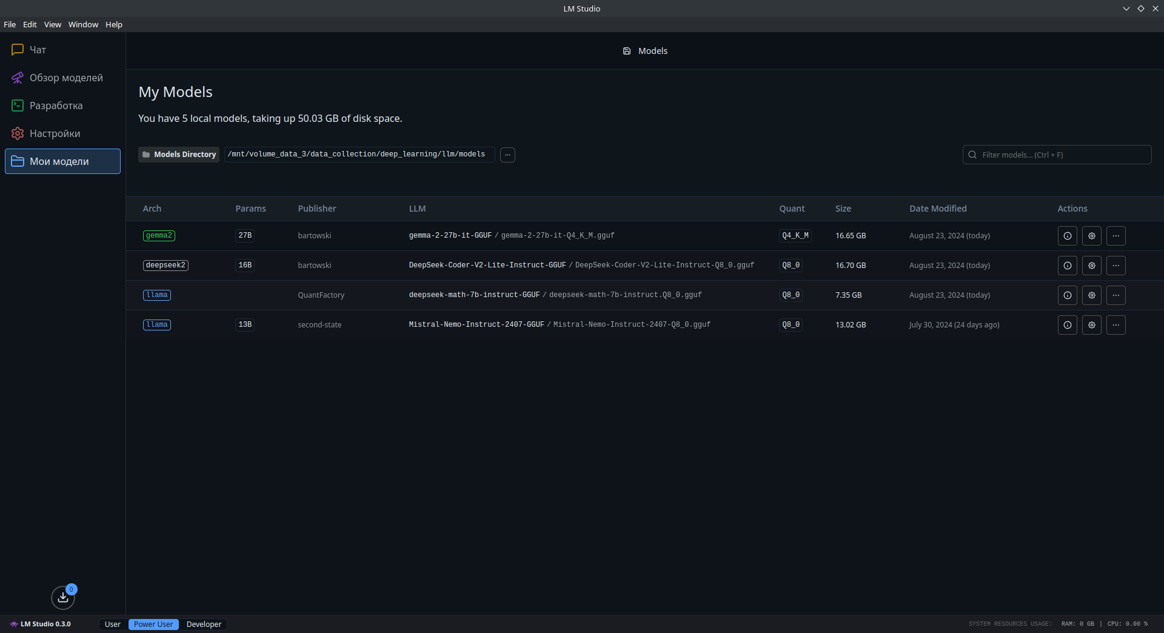The height and width of the screenshot is (633, 1164).
Task: Switch to User mode
Action: (x=113, y=624)
